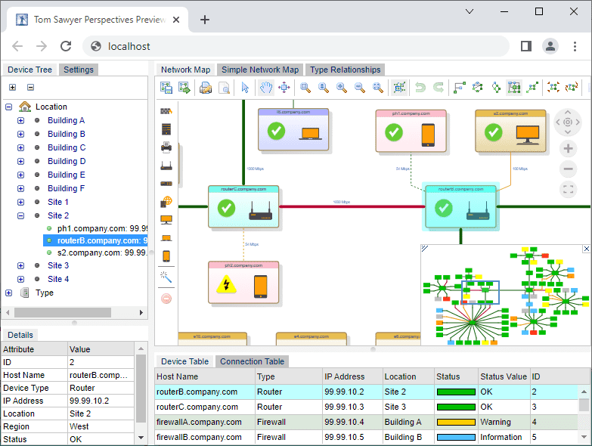Click the Print icon in toolbar
592x446 pixels.
point(205,88)
